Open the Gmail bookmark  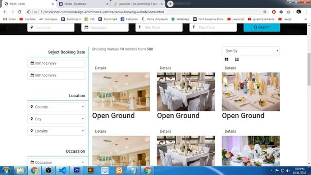click(x=10, y=19)
